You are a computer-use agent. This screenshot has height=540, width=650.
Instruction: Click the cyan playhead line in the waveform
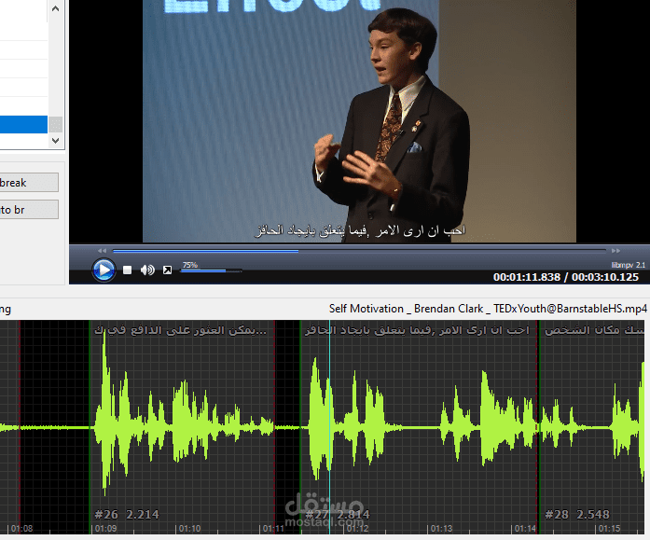[329, 427]
